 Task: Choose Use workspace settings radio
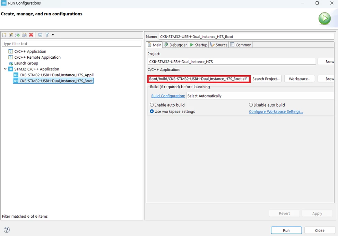152,111
